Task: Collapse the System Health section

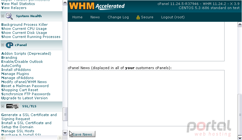Action: (x=2, y=16)
